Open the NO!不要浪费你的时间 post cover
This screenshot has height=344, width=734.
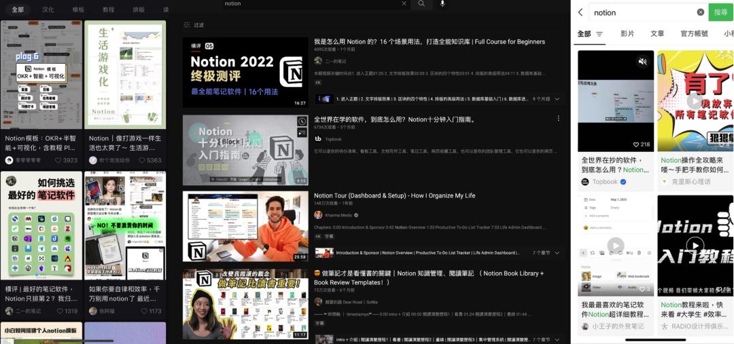tap(125, 225)
